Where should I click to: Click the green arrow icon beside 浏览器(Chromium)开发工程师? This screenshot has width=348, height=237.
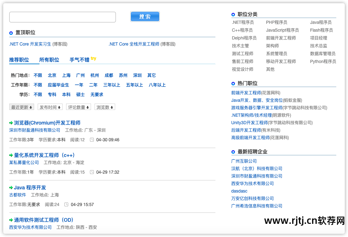tap(11, 123)
